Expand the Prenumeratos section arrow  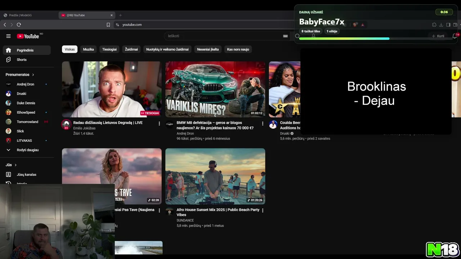pos(33,75)
